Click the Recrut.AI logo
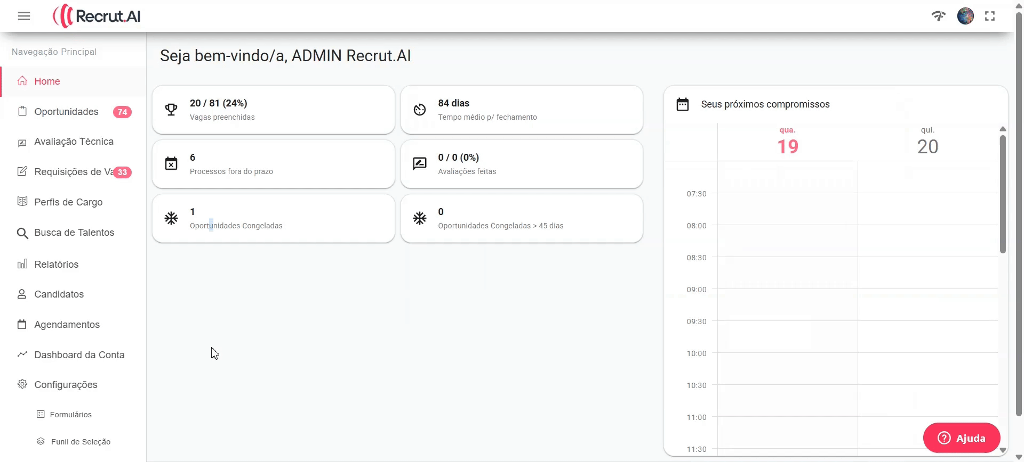The height and width of the screenshot is (462, 1024). [x=97, y=16]
